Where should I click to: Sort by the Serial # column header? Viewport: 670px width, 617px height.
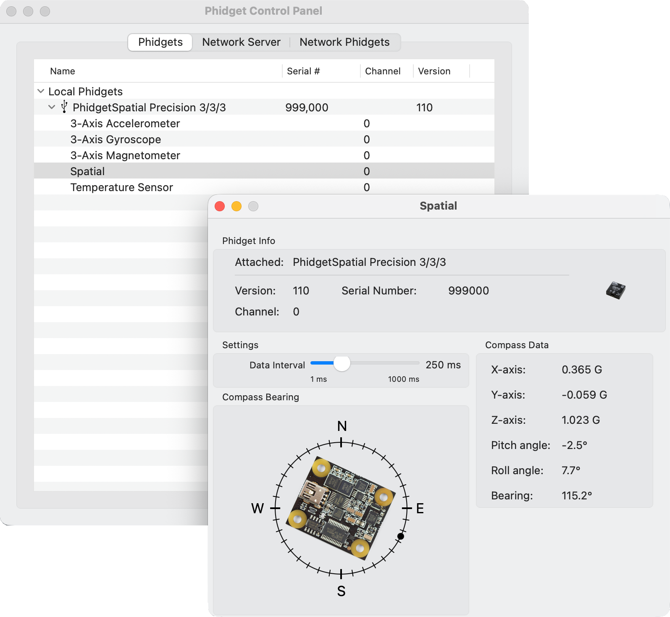click(303, 71)
